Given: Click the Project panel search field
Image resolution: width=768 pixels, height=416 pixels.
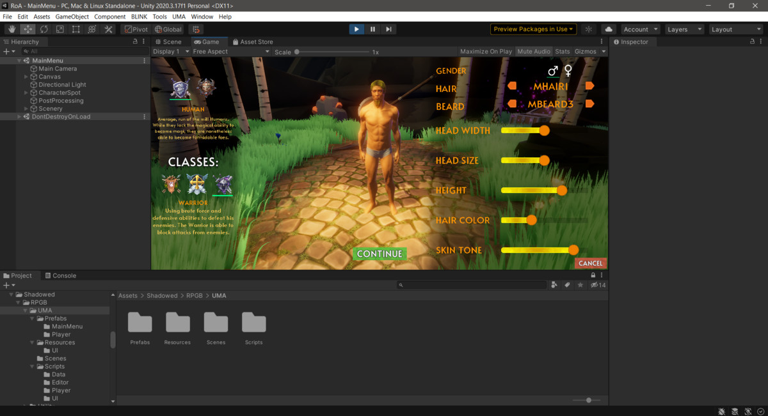Looking at the screenshot, I should click(x=474, y=285).
